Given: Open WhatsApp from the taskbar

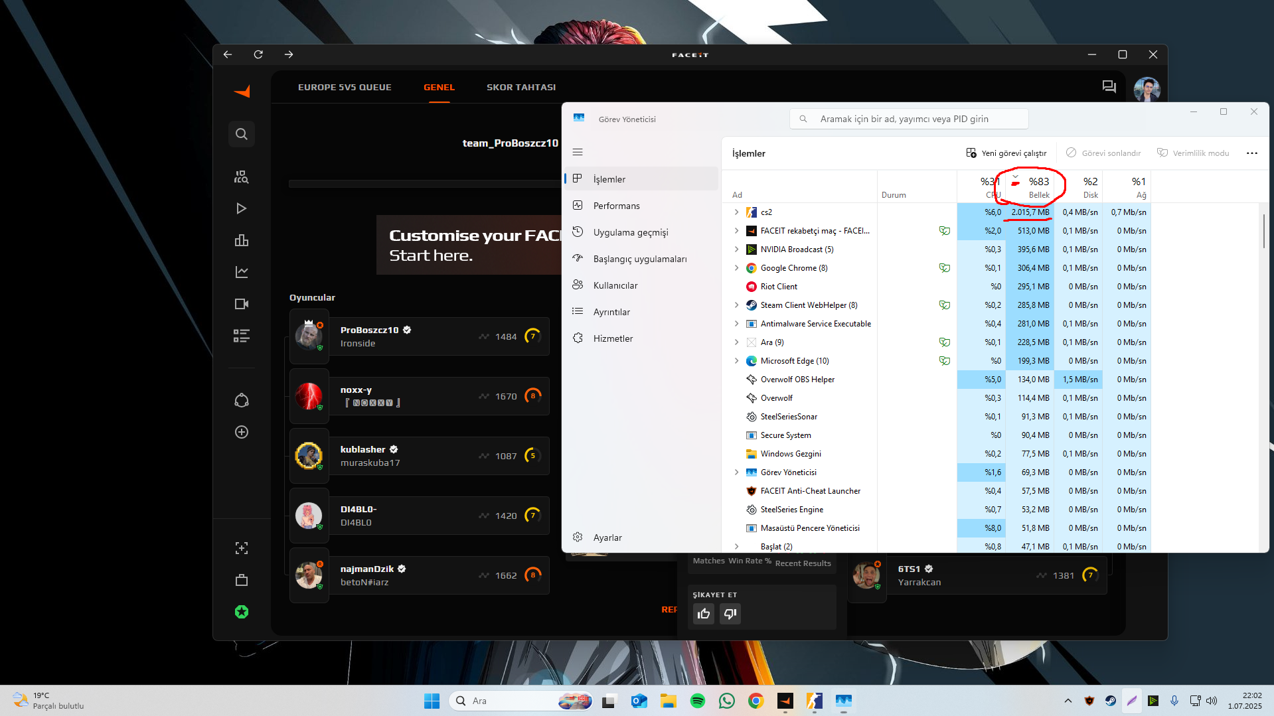Looking at the screenshot, I should click(x=727, y=701).
